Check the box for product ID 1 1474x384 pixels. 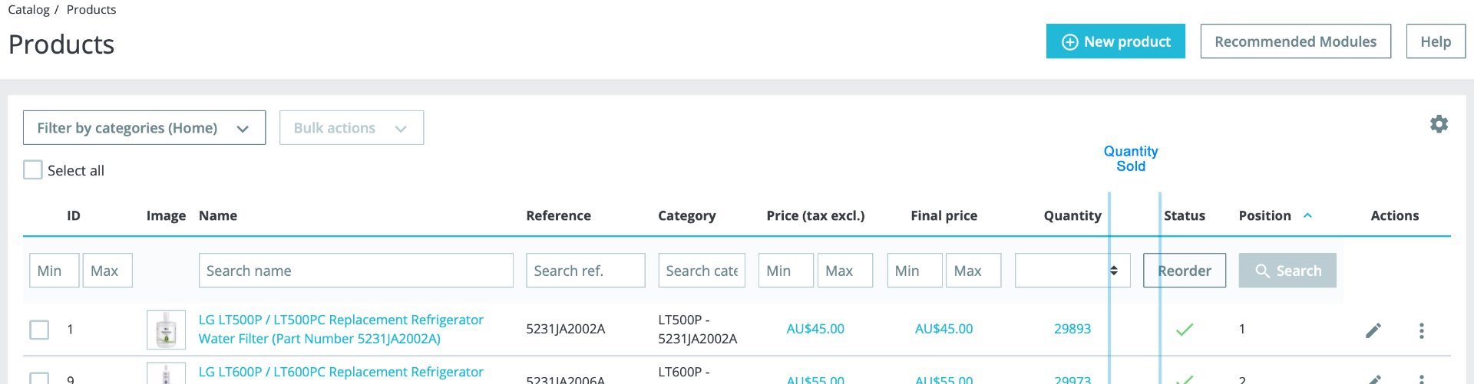39,330
